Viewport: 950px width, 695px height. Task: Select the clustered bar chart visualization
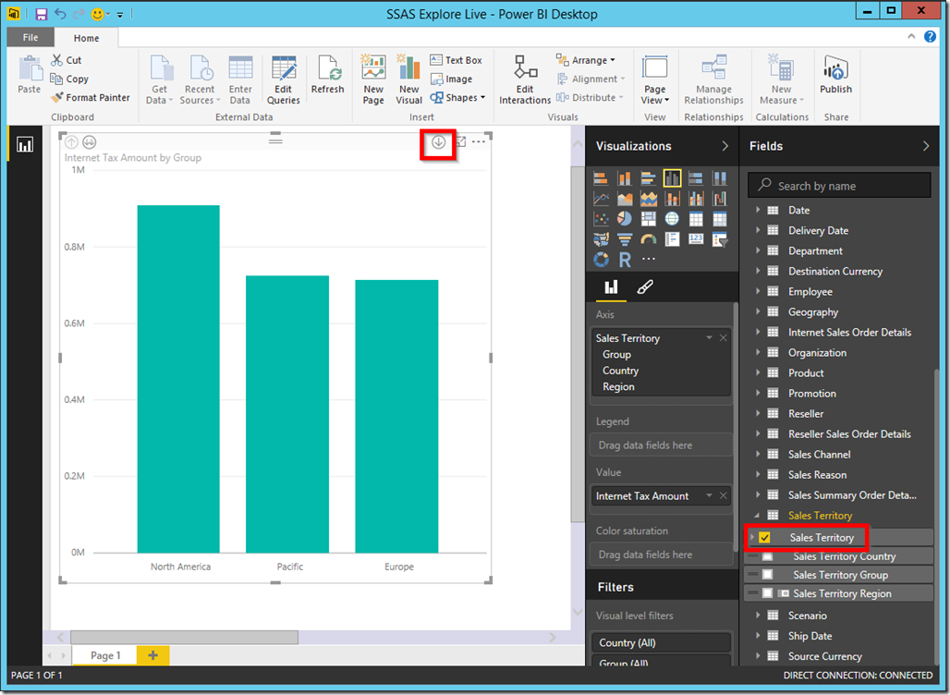tap(649, 178)
